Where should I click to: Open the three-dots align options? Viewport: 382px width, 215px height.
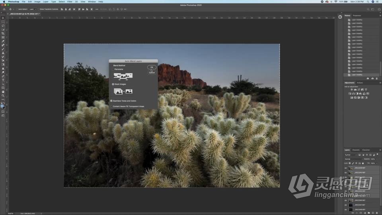pyautogui.click(x=97, y=9)
